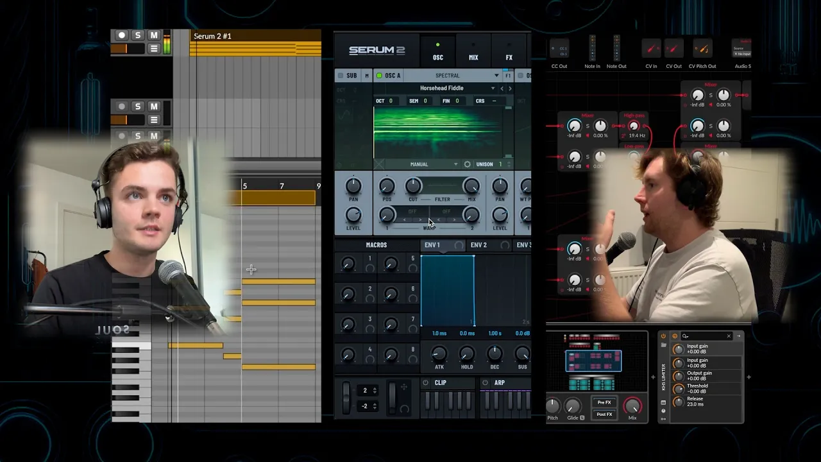Select the ENV 3 tab
The image size is (821, 462).
[x=523, y=245]
